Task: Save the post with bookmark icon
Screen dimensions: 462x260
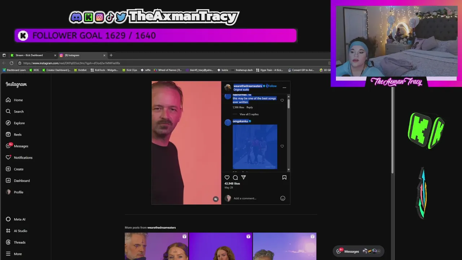Action: [284, 177]
